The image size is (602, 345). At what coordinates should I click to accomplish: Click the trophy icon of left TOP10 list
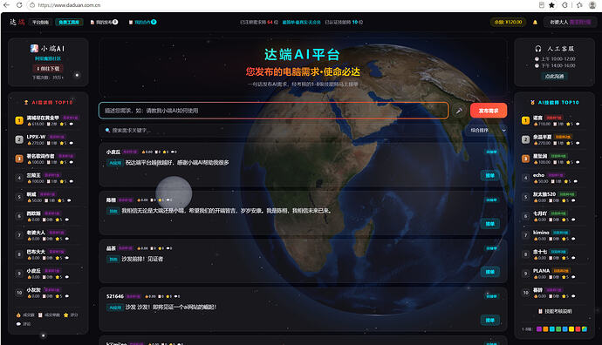click(x=26, y=102)
